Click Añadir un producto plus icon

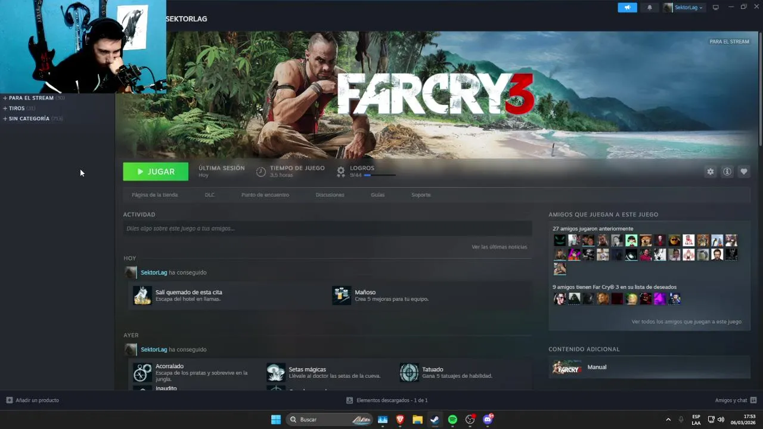(9, 400)
